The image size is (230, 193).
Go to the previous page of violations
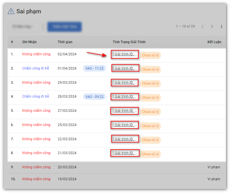pos(202,26)
